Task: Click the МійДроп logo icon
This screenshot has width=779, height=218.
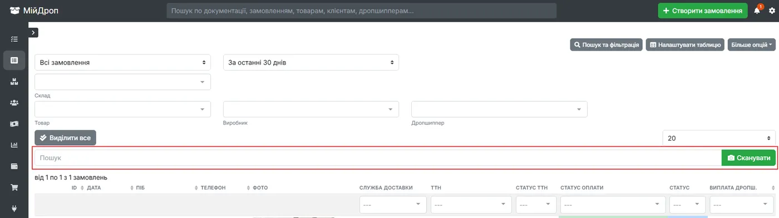Action: [14, 11]
